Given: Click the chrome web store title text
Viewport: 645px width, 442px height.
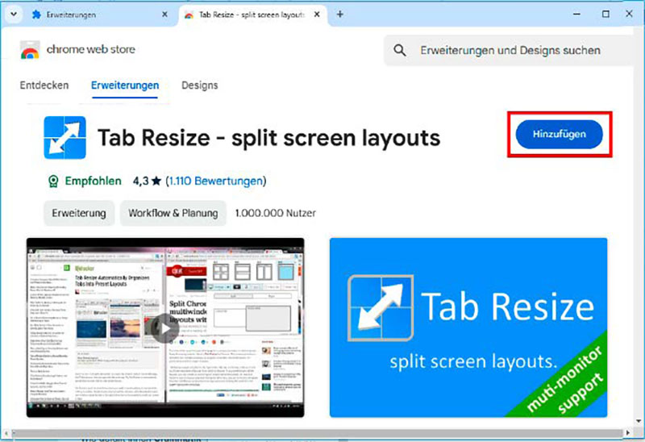Looking at the screenshot, I should coord(90,49).
